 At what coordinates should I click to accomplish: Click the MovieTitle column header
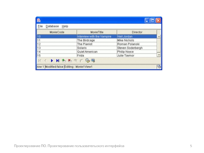(97, 32)
